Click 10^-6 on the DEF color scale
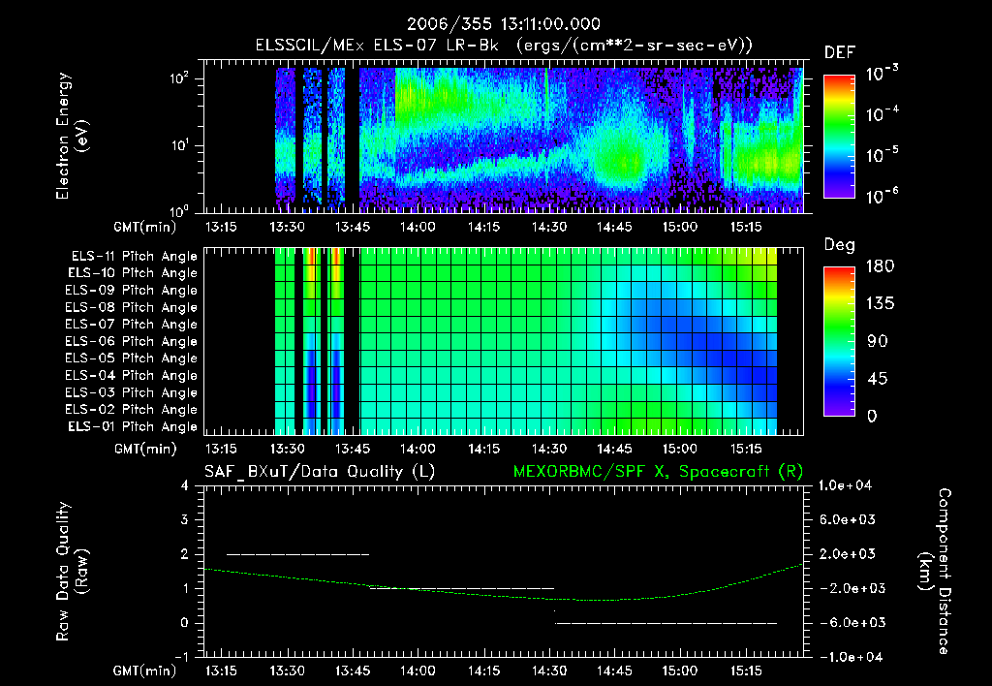Image resolution: width=992 pixels, height=686 pixels. pyautogui.click(x=882, y=196)
